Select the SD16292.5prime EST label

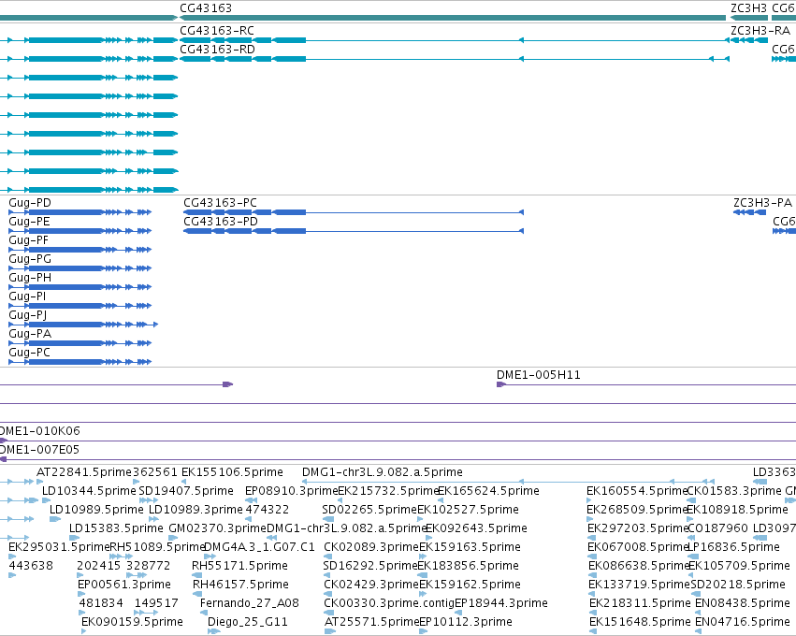click(x=370, y=566)
